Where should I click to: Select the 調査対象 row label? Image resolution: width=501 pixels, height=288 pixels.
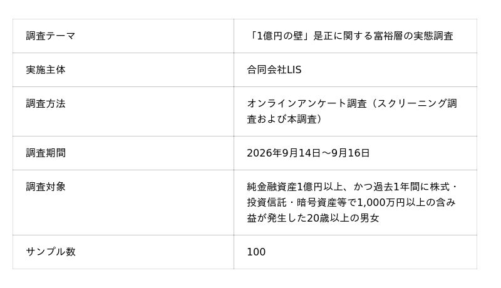click(x=46, y=187)
